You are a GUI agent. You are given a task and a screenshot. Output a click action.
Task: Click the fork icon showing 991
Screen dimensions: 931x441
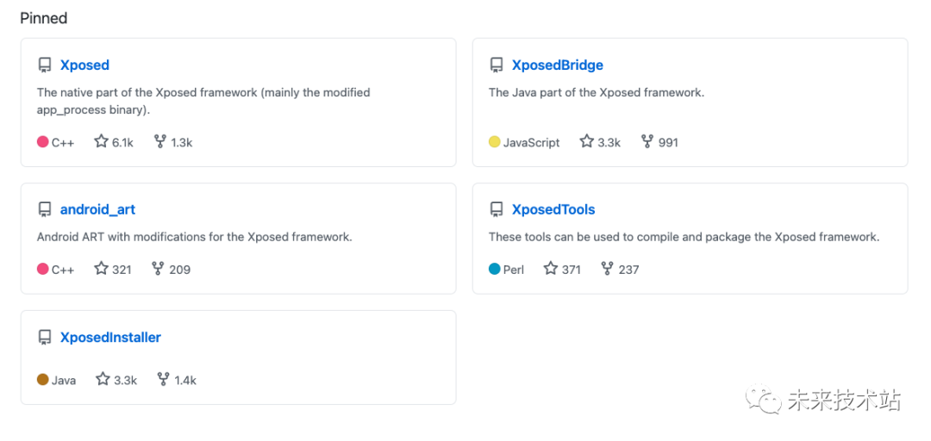pos(647,141)
